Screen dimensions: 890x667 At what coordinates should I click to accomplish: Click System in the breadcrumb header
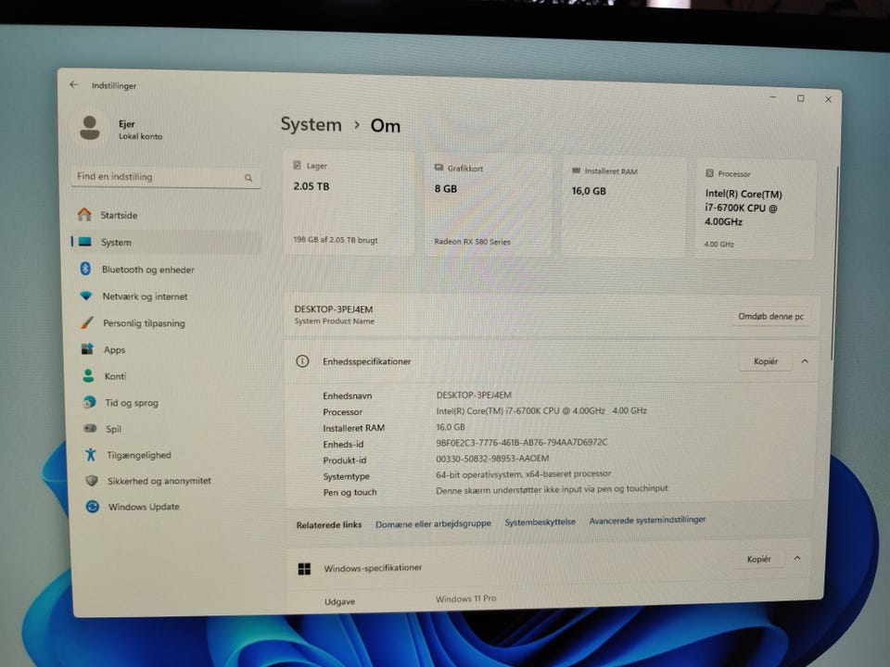click(311, 124)
